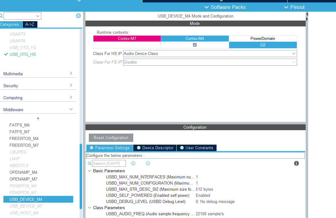
Task: Go to next search result arrow
Action: [148, 163]
